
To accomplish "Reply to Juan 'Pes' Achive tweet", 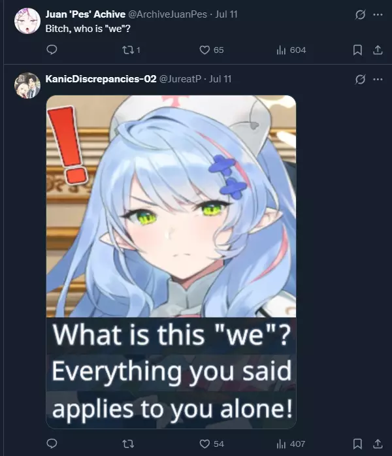I will (x=52, y=50).
